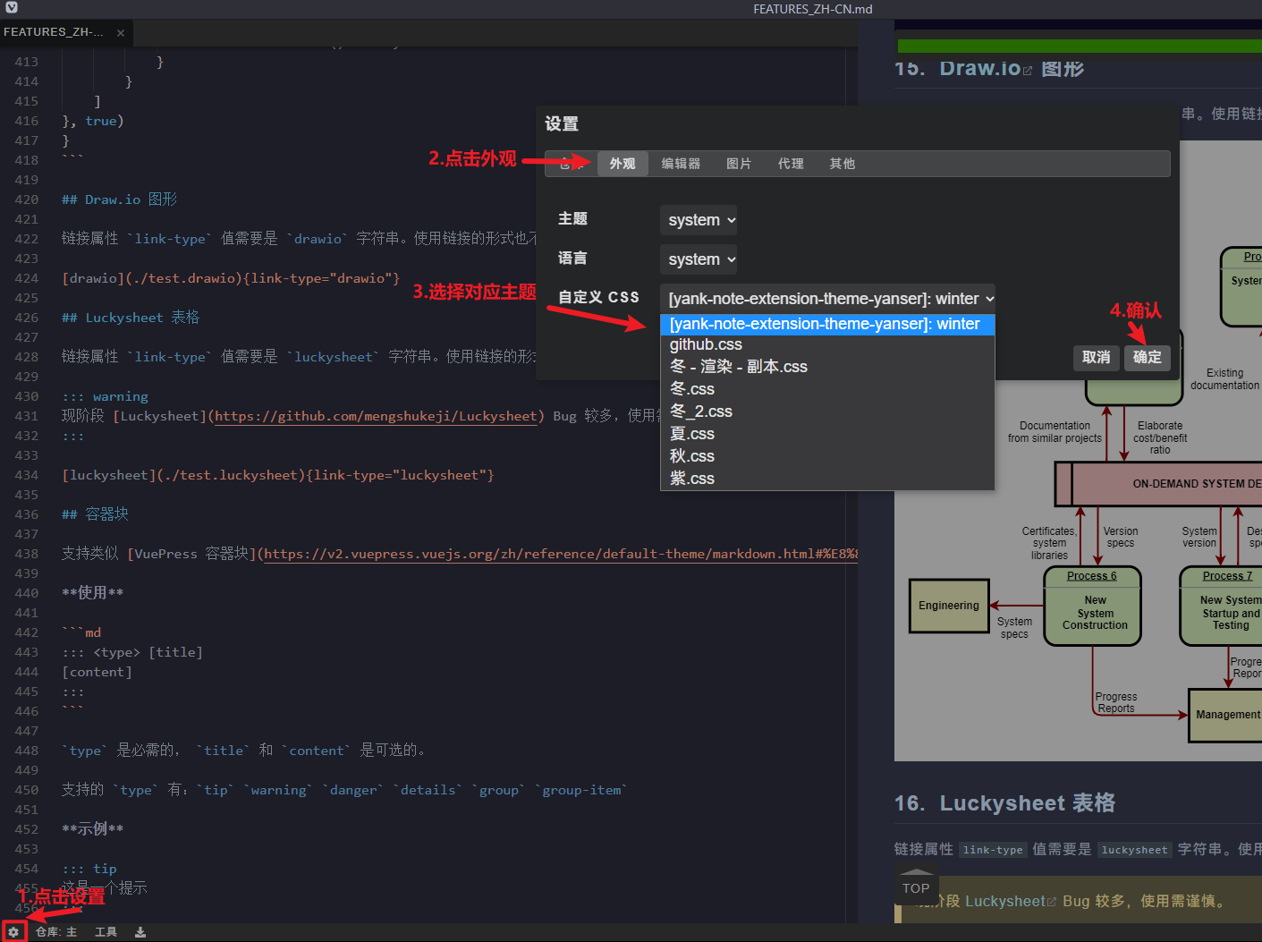Choose 冬 - 渲染 - 副本.css option

(827, 367)
